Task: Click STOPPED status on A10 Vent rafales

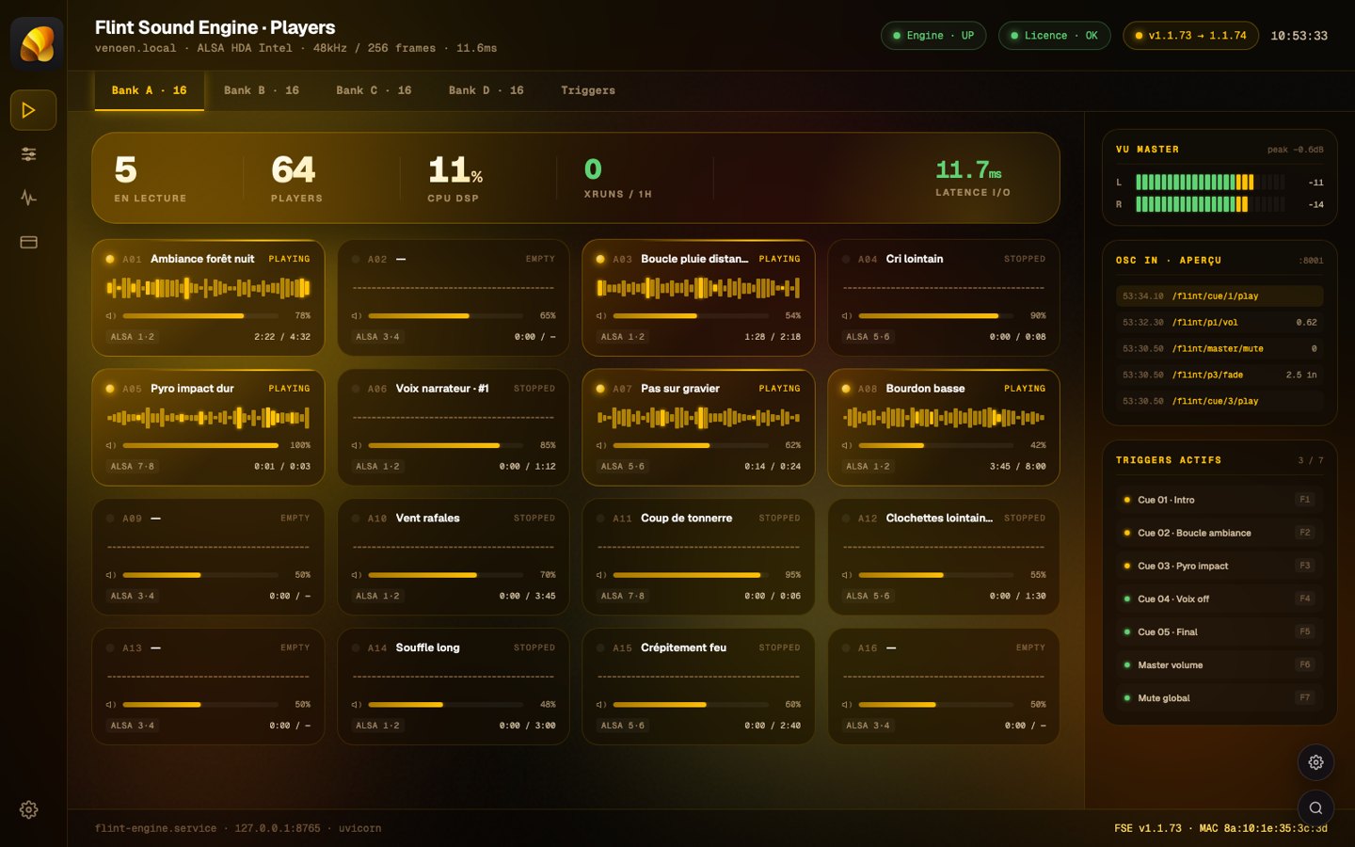Action: pos(534,519)
